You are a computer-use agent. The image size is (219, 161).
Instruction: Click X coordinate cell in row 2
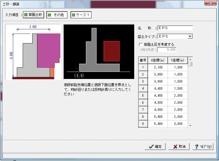[158, 74]
